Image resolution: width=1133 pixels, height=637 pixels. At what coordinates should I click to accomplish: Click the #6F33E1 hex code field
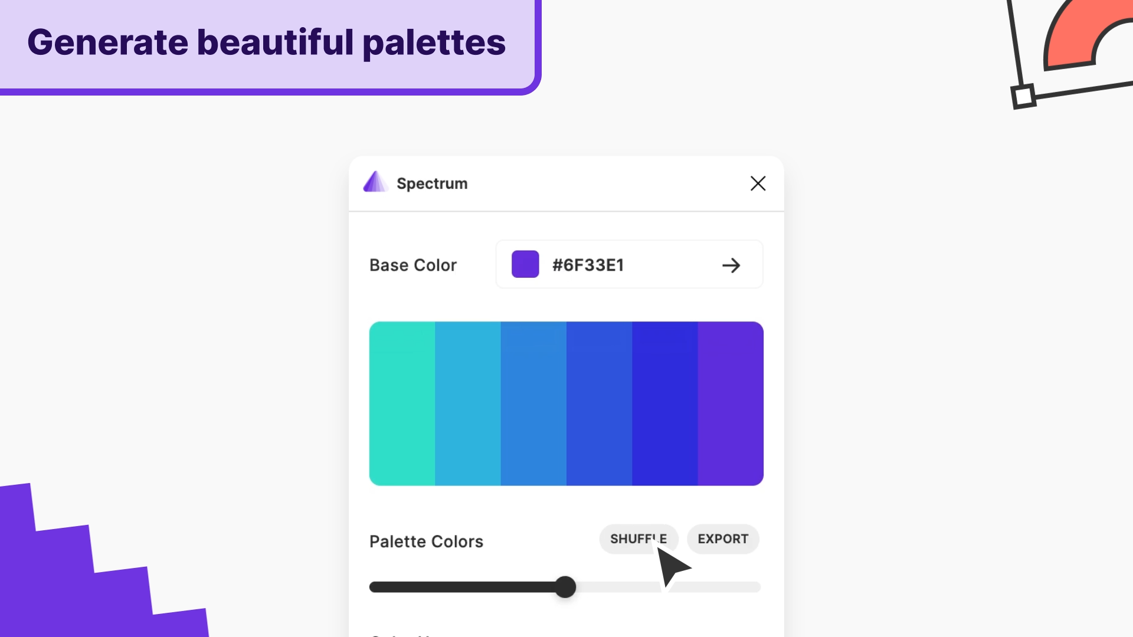click(x=588, y=265)
